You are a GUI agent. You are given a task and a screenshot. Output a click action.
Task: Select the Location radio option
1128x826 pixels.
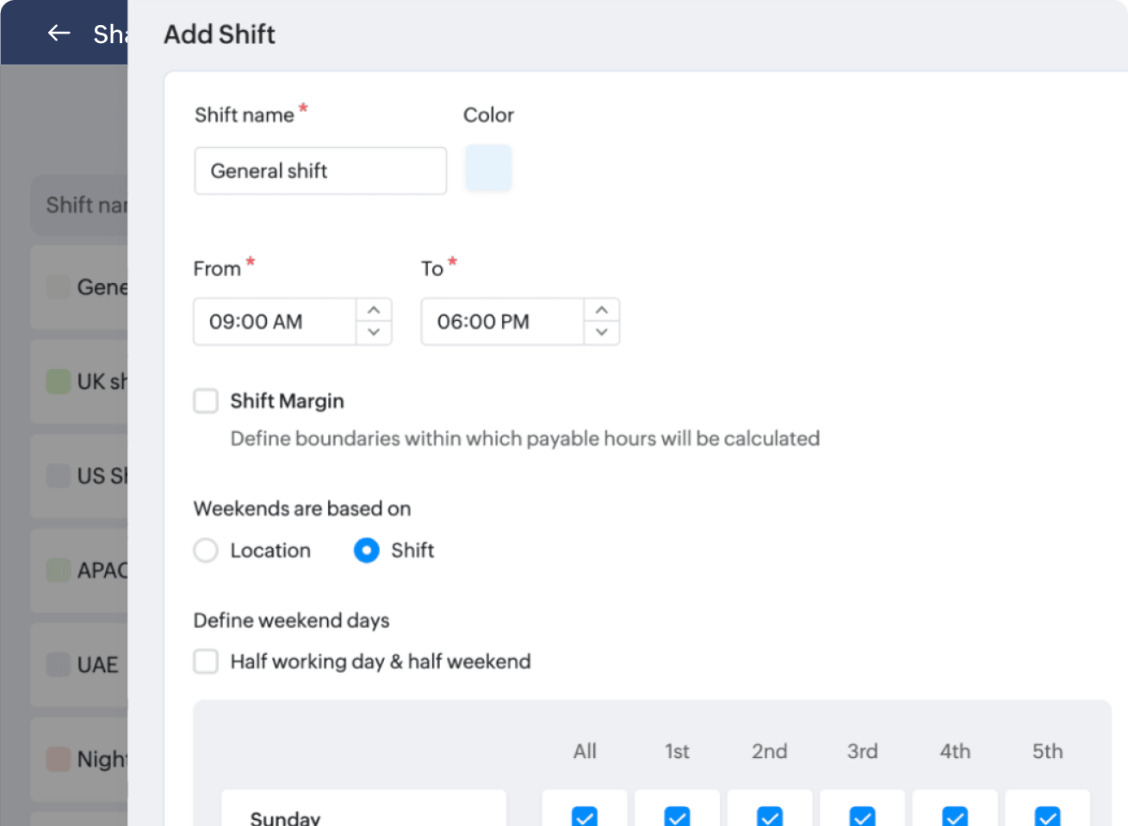click(206, 551)
